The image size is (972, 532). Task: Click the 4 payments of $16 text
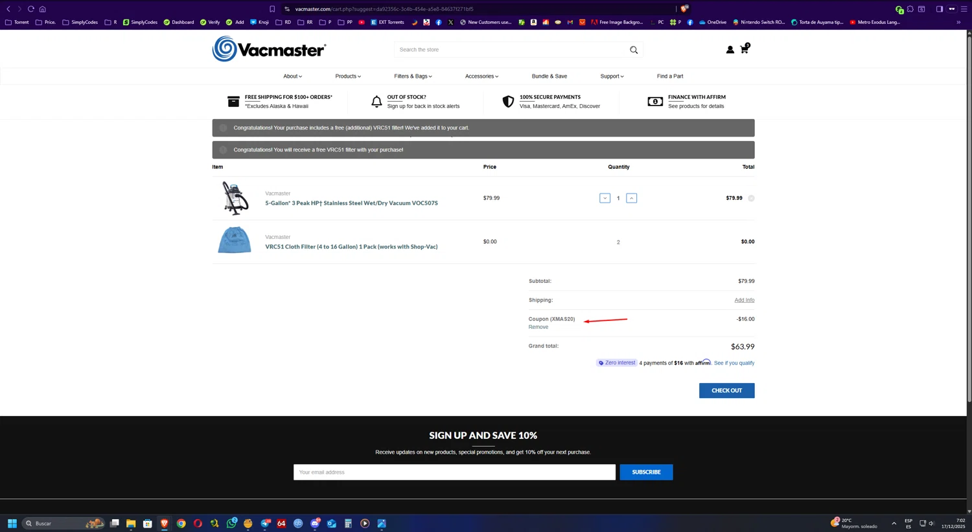click(661, 363)
